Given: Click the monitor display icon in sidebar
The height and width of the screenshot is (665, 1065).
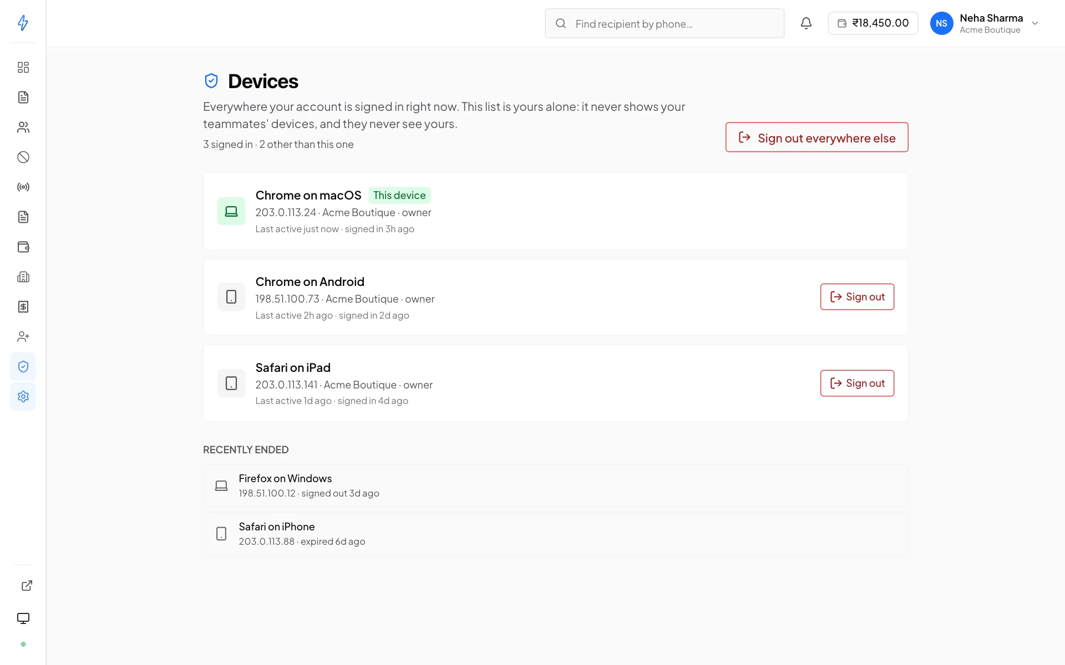Looking at the screenshot, I should (23, 618).
